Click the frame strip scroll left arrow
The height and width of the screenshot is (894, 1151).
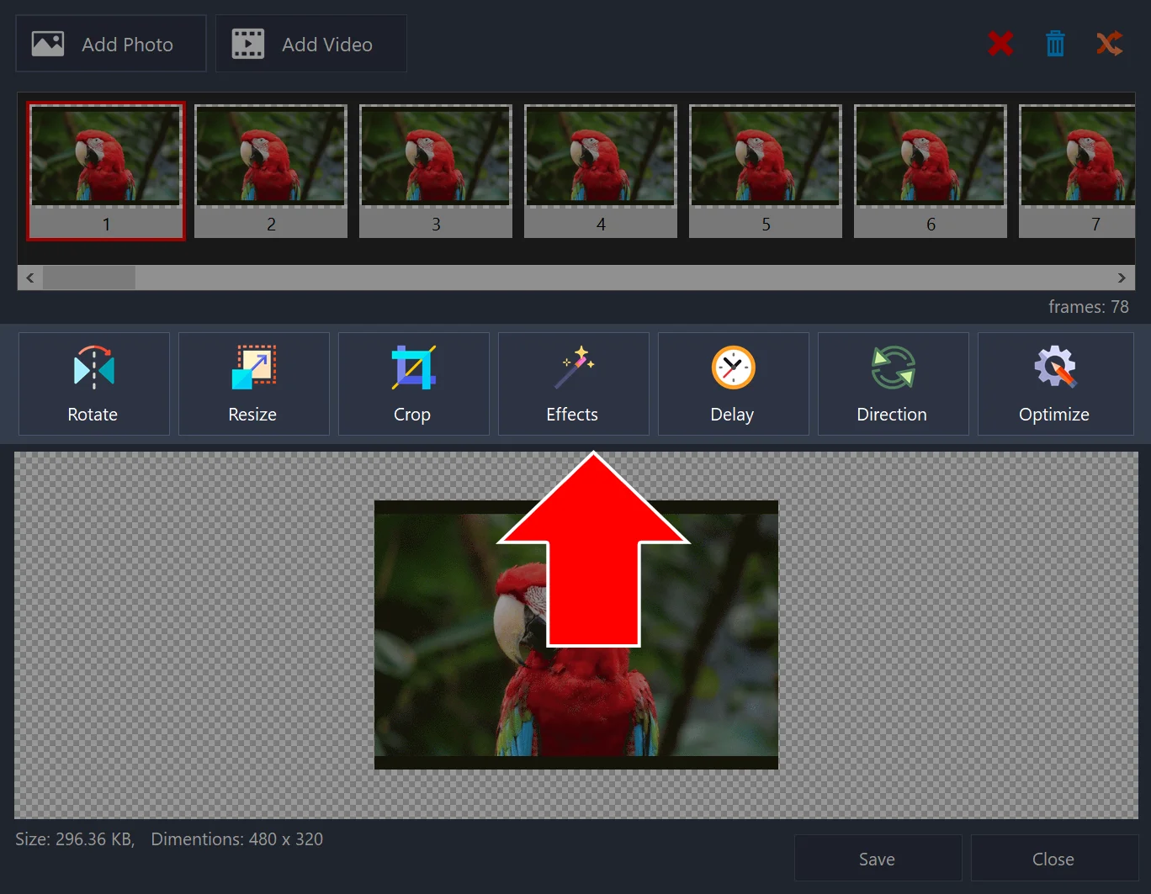click(30, 278)
